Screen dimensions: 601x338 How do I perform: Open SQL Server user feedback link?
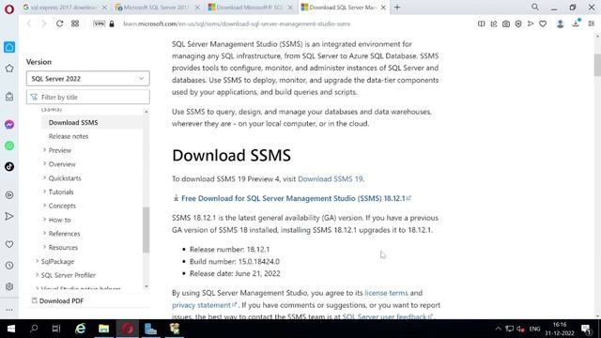pos(387,316)
